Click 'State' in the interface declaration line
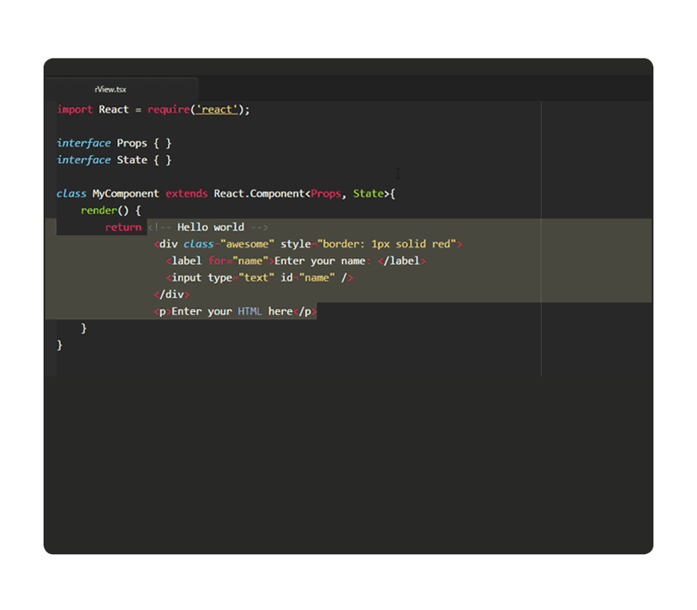Viewport: 697px width, 610px height. (132, 160)
